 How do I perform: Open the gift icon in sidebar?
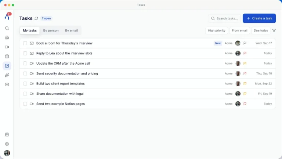pyautogui.click(x=7, y=134)
